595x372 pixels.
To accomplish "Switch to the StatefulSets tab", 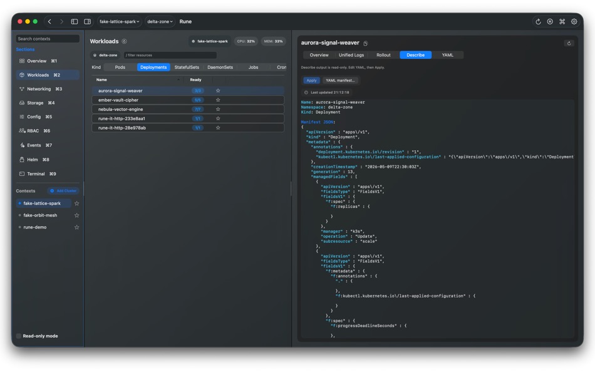I will 186,67.
